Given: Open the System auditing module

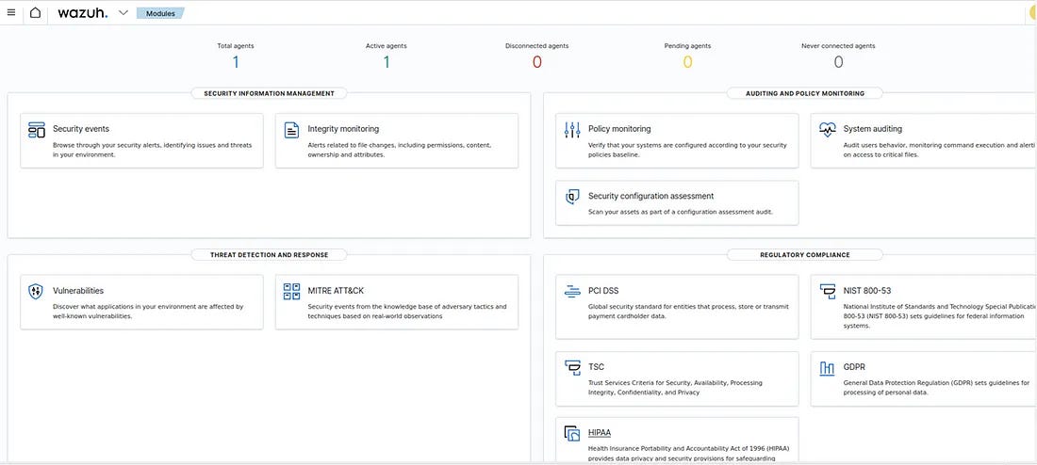Looking at the screenshot, I should pyautogui.click(x=924, y=140).
